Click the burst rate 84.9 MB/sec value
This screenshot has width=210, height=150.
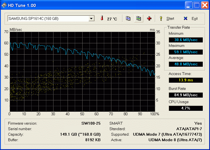[186, 95]
